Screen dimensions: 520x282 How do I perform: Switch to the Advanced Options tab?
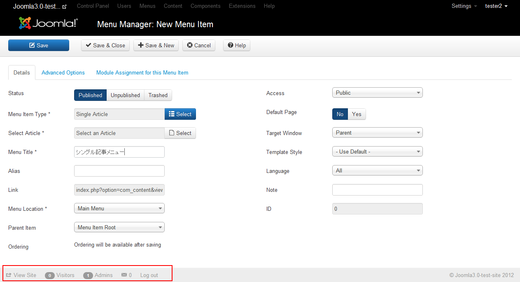[63, 72]
